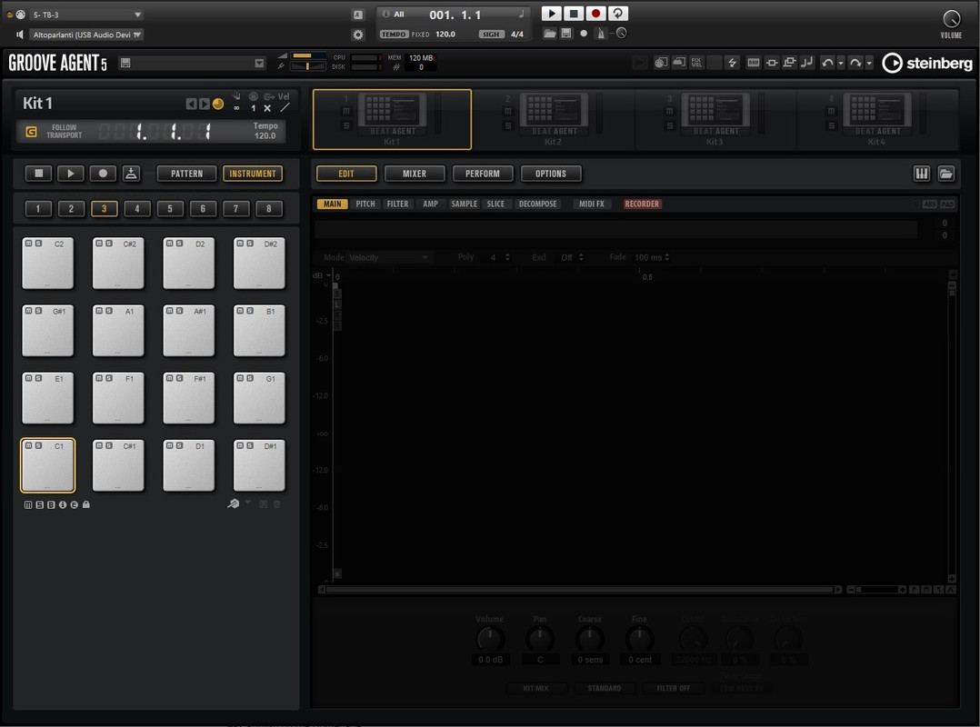Open the Edit page
This screenshot has height=727, width=980.
(x=346, y=173)
